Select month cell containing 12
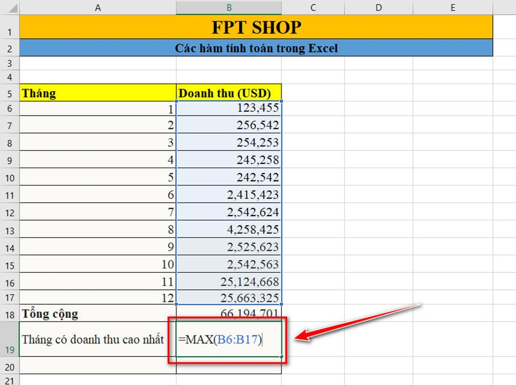 tap(98, 297)
